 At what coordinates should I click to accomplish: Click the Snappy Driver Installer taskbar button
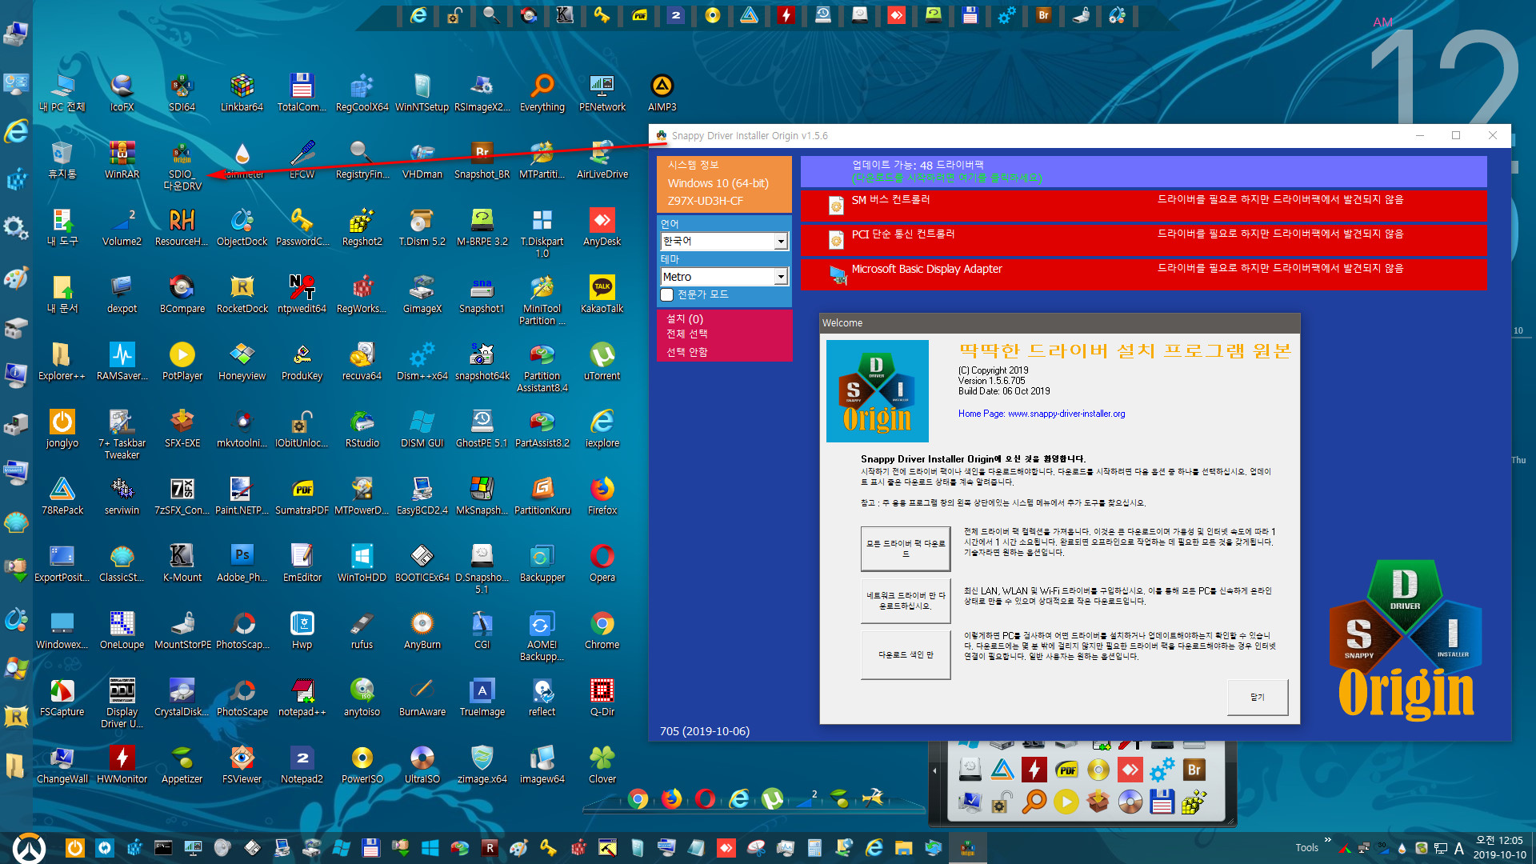968,848
